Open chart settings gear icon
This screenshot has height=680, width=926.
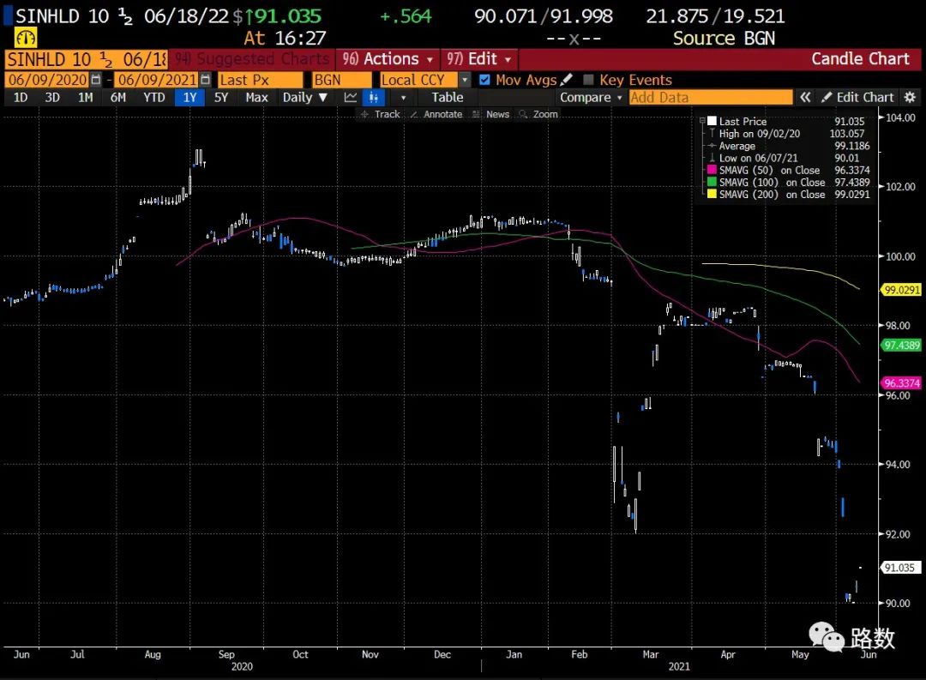point(910,98)
